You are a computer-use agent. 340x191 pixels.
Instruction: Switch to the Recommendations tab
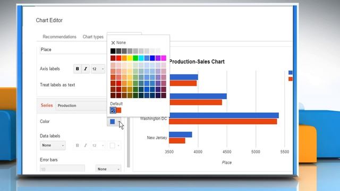tap(59, 37)
